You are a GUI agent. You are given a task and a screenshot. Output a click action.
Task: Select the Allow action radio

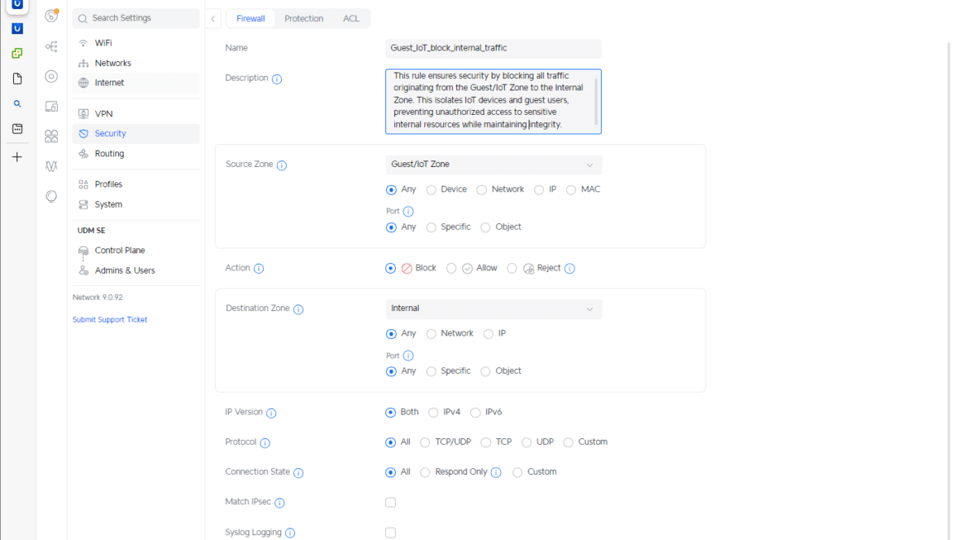click(x=451, y=269)
